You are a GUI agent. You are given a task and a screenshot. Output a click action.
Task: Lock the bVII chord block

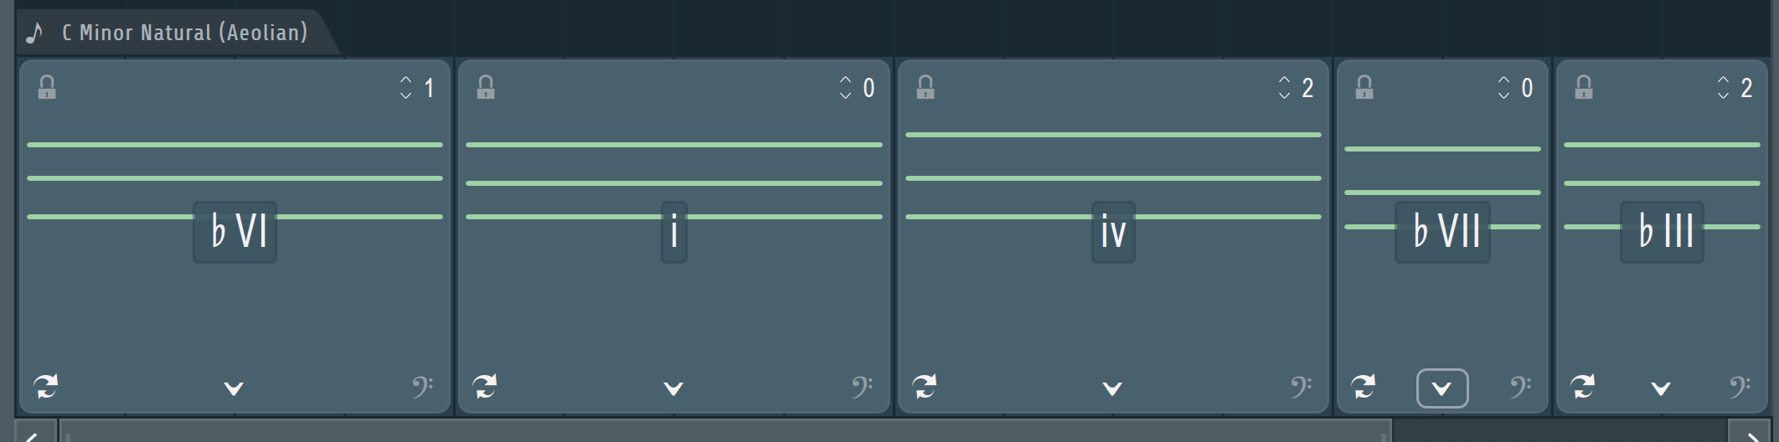(x=1364, y=87)
